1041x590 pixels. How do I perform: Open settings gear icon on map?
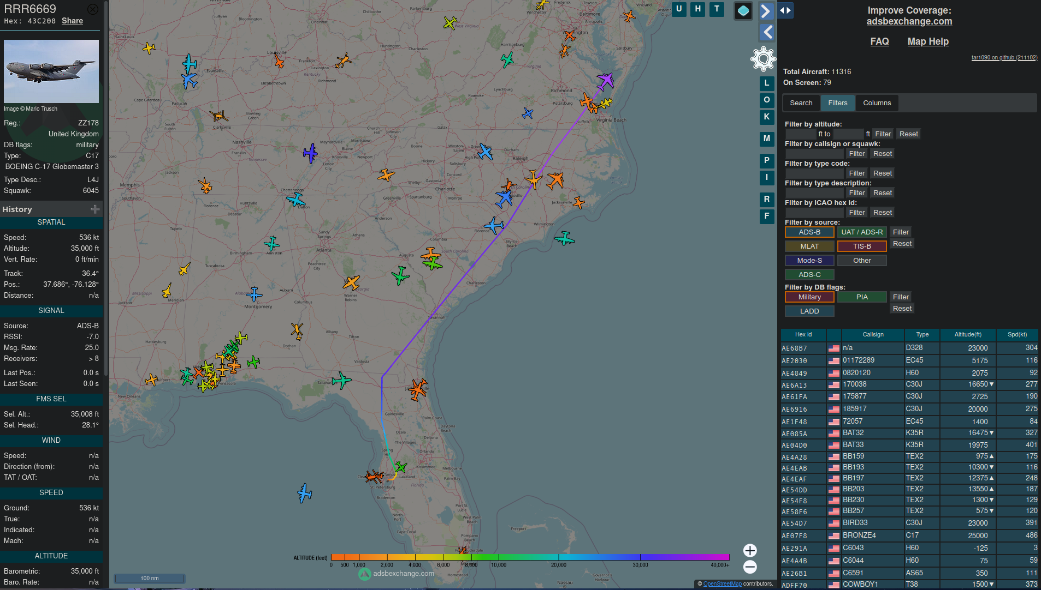coord(763,59)
